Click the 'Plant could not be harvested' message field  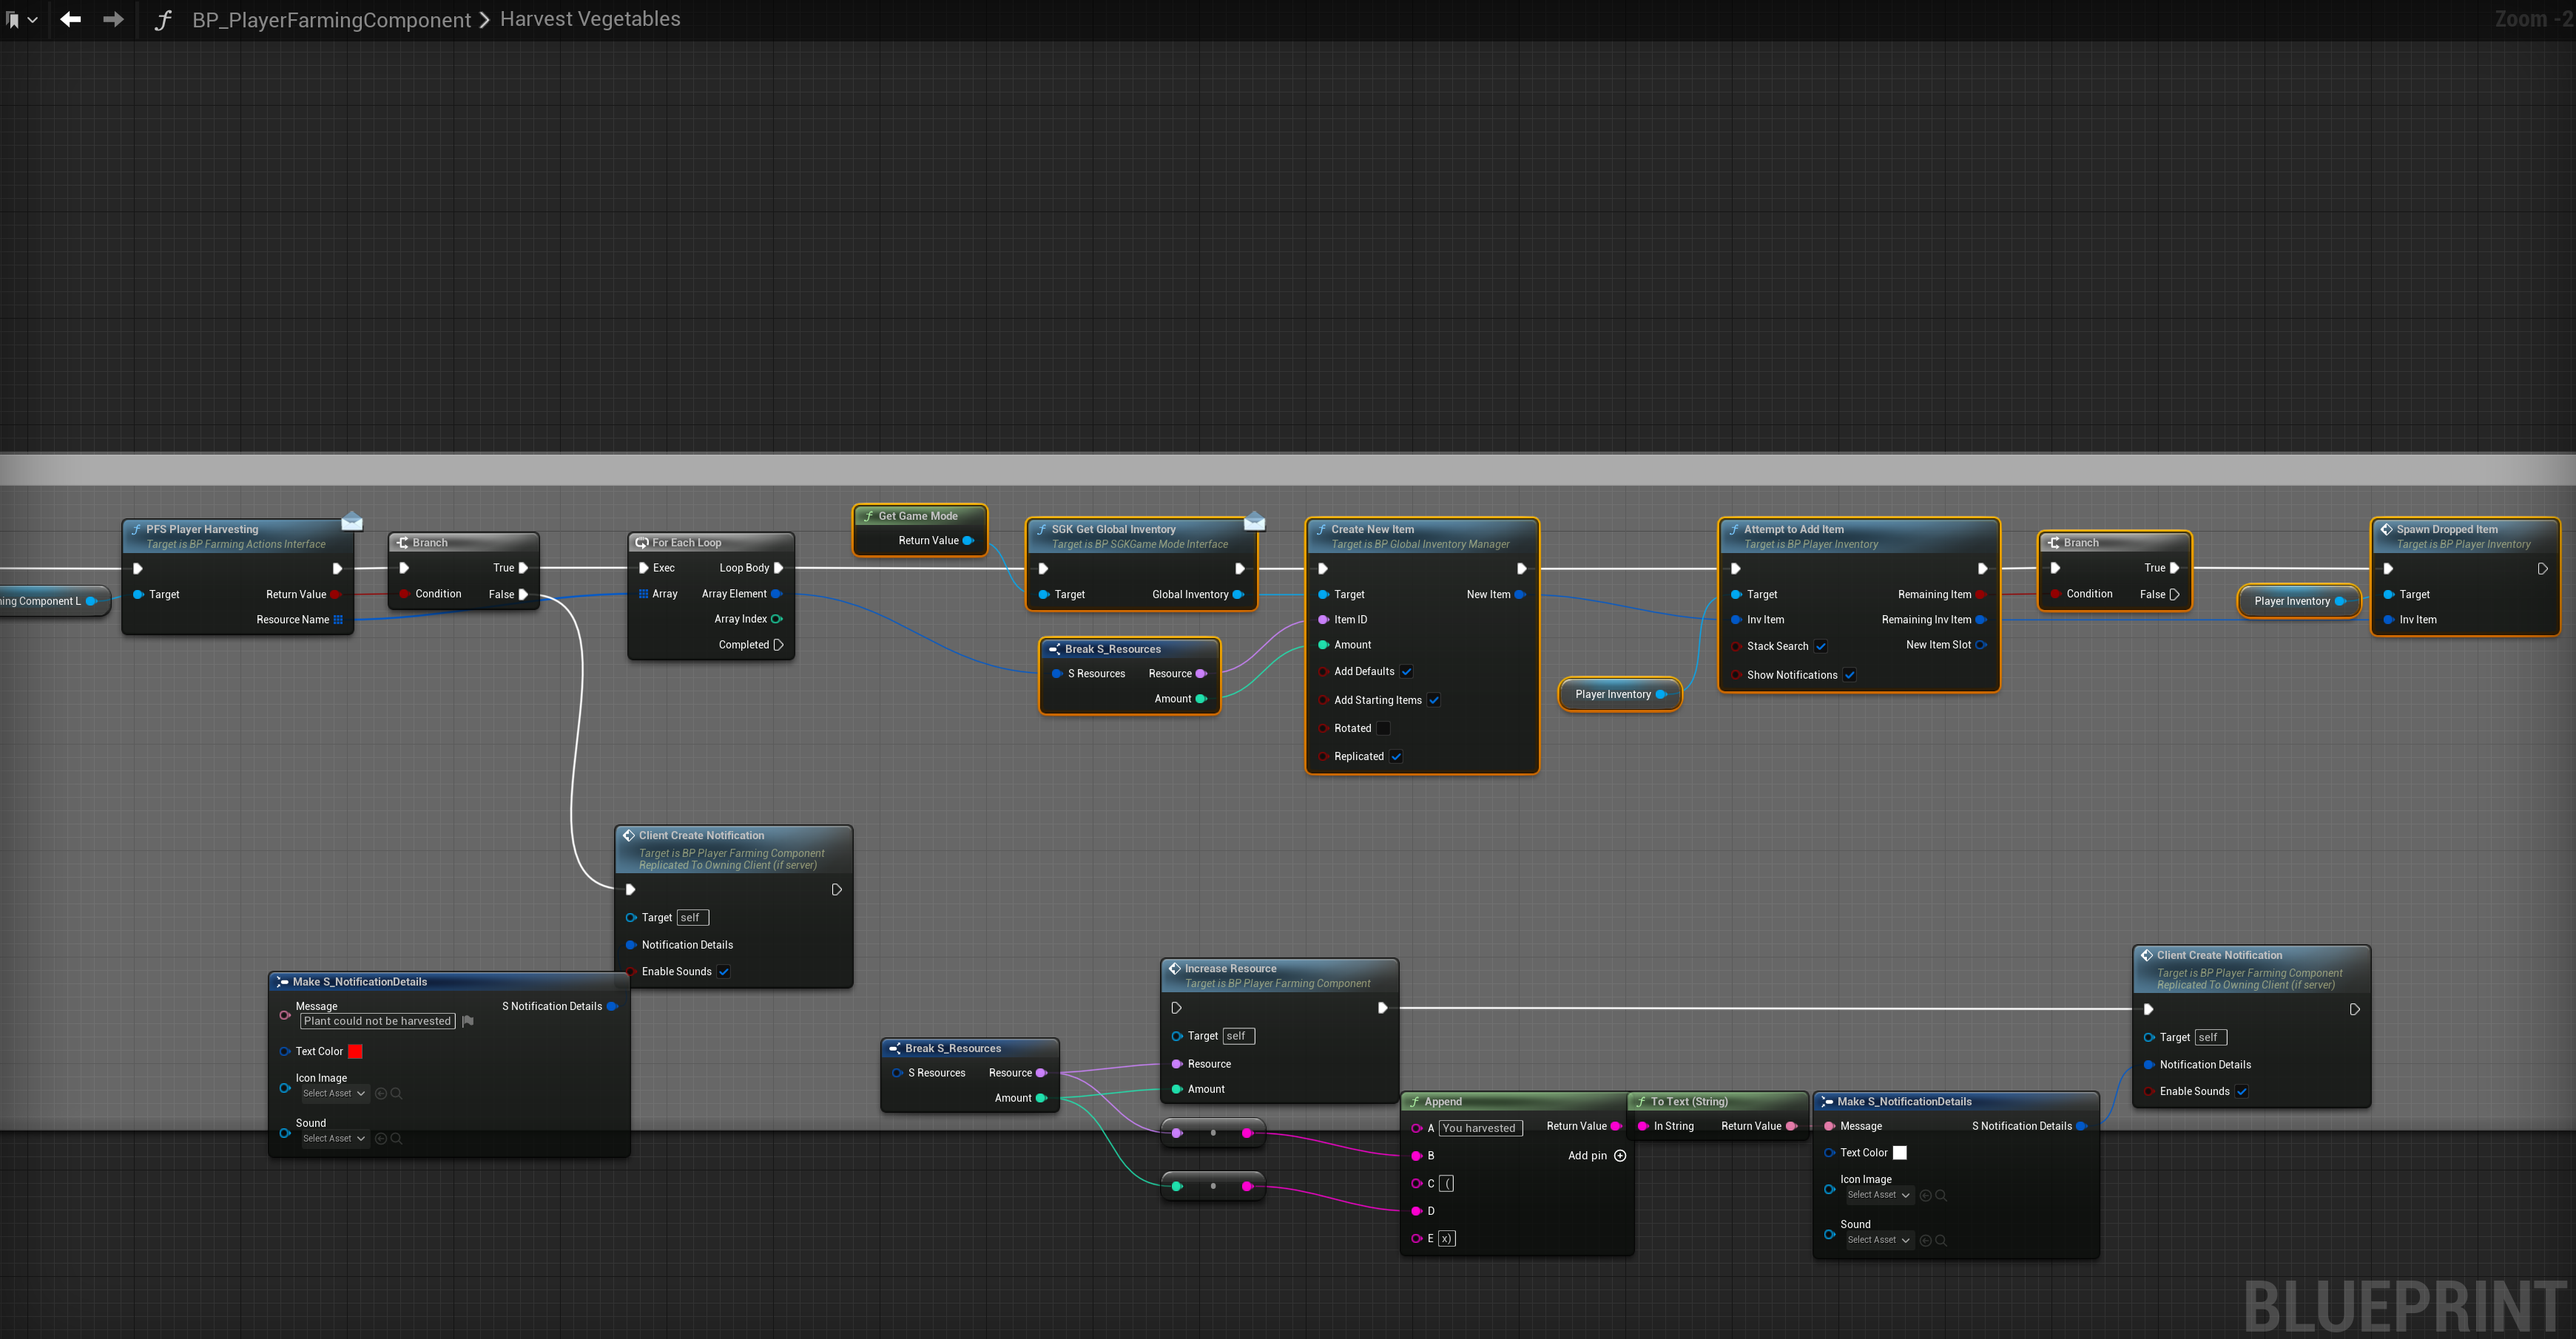click(x=377, y=1021)
